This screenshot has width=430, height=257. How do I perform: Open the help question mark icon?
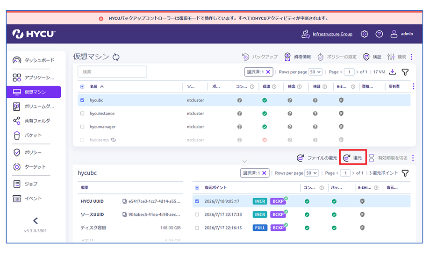[379, 34]
